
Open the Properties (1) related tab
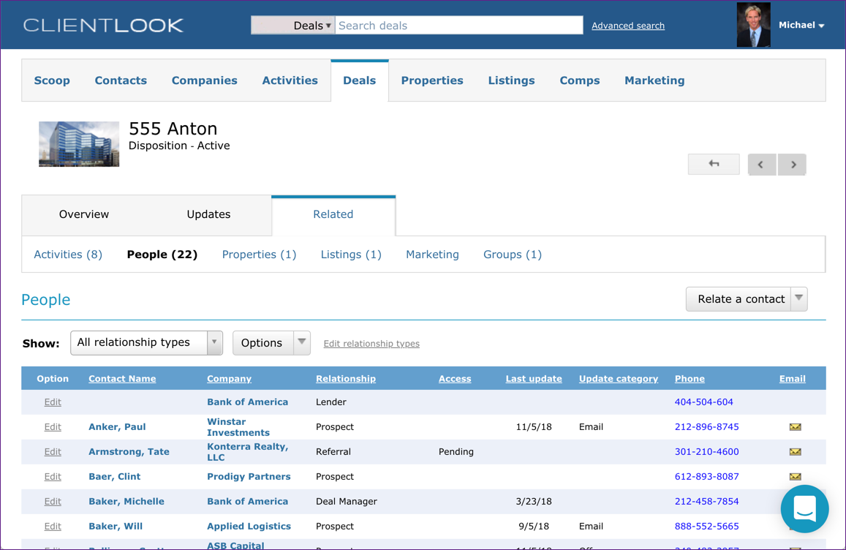[x=259, y=254]
